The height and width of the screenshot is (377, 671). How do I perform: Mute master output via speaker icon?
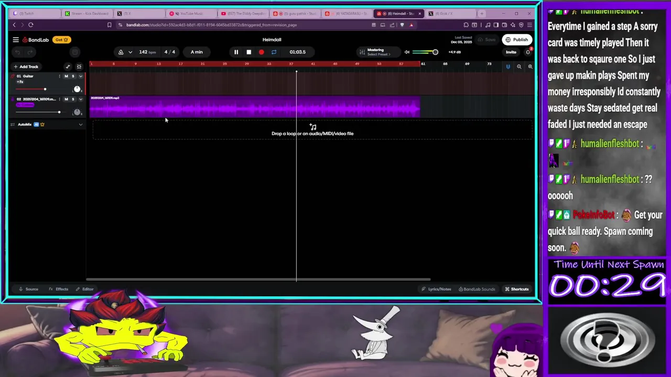pyautogui.click(x=407, y=52)
